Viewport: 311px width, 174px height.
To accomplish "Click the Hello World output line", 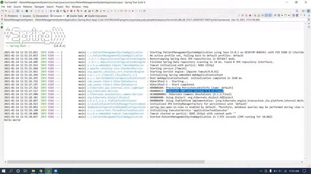I will tap(12, 120).
